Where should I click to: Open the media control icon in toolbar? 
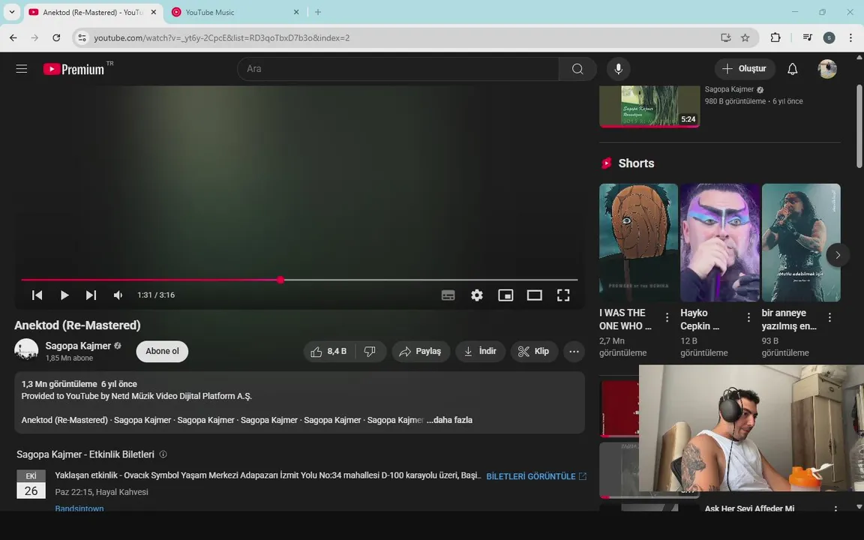[807, 37]
